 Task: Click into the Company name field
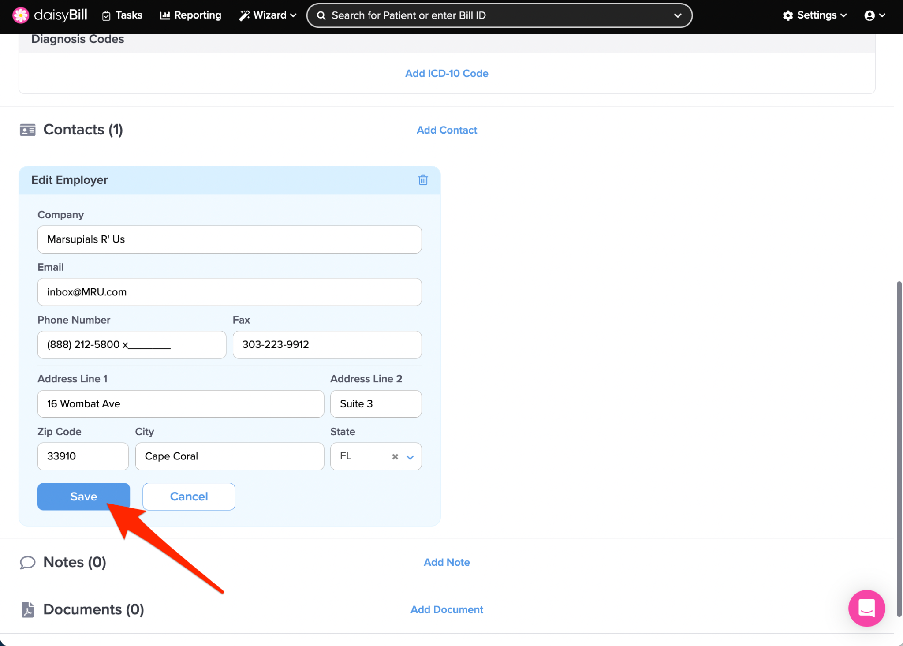click(x=229, y=239)
